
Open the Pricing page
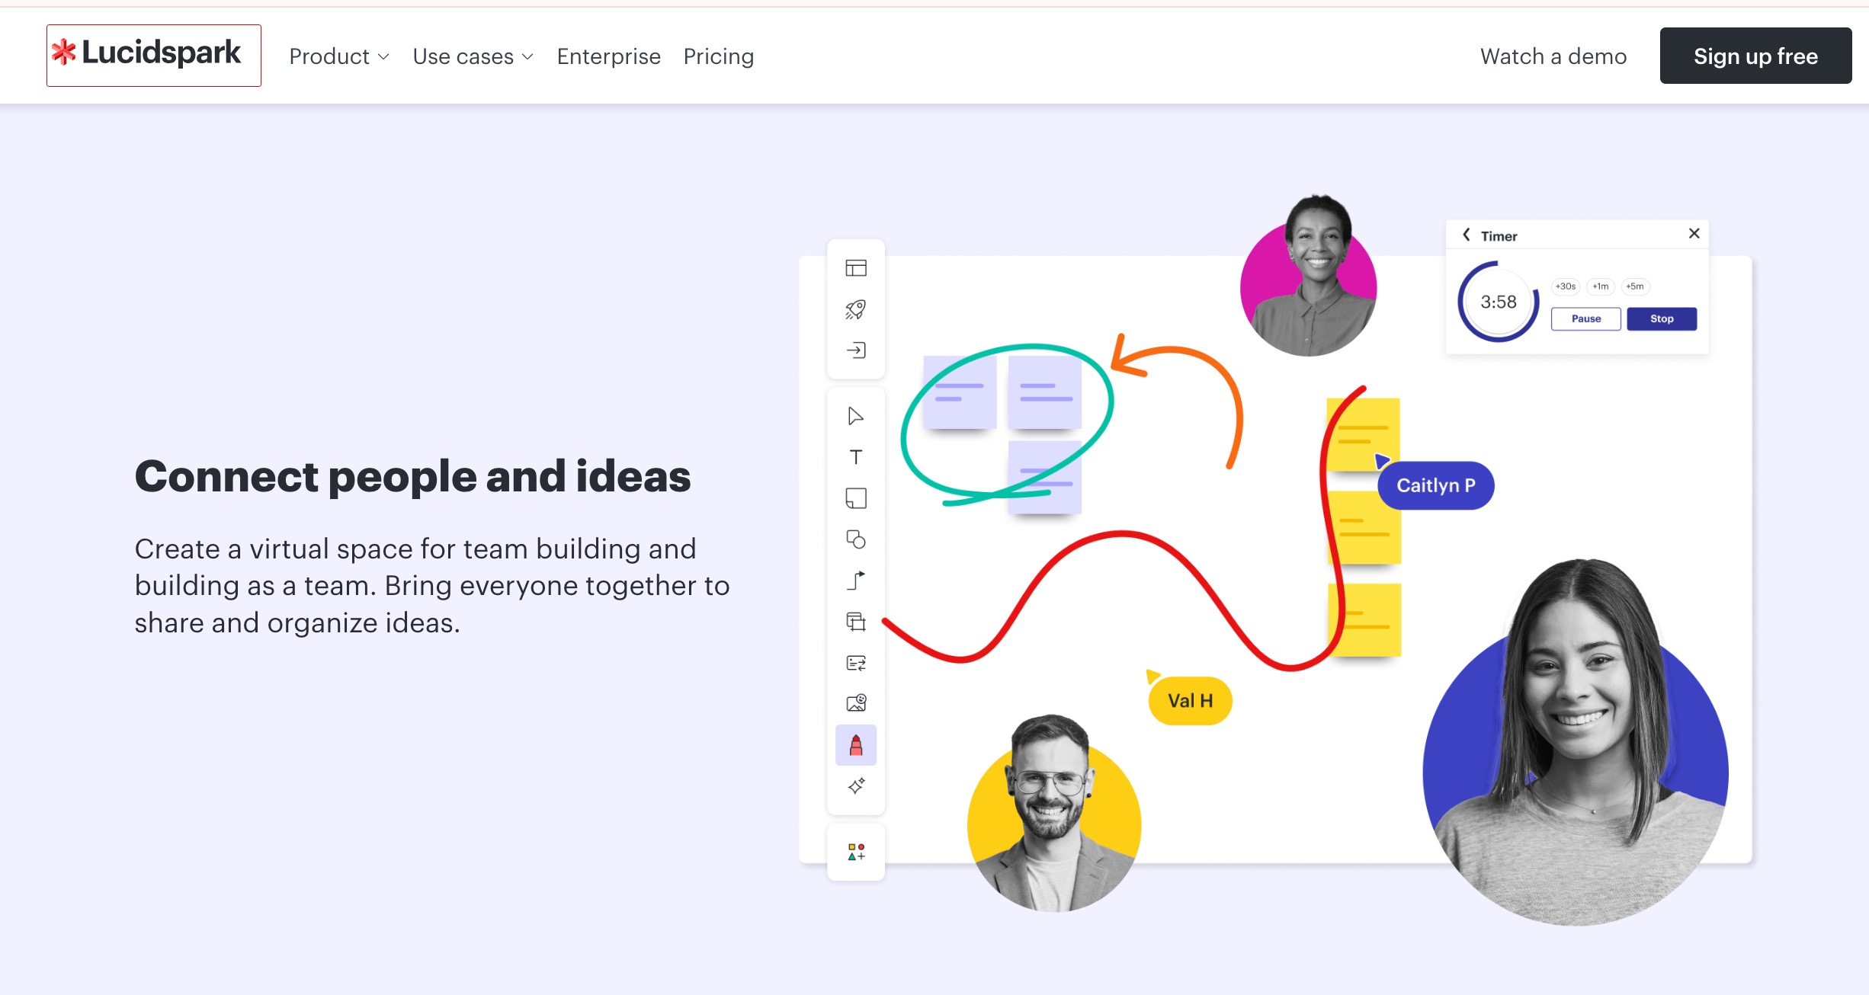pyautogui.click(x=718, y=56)
